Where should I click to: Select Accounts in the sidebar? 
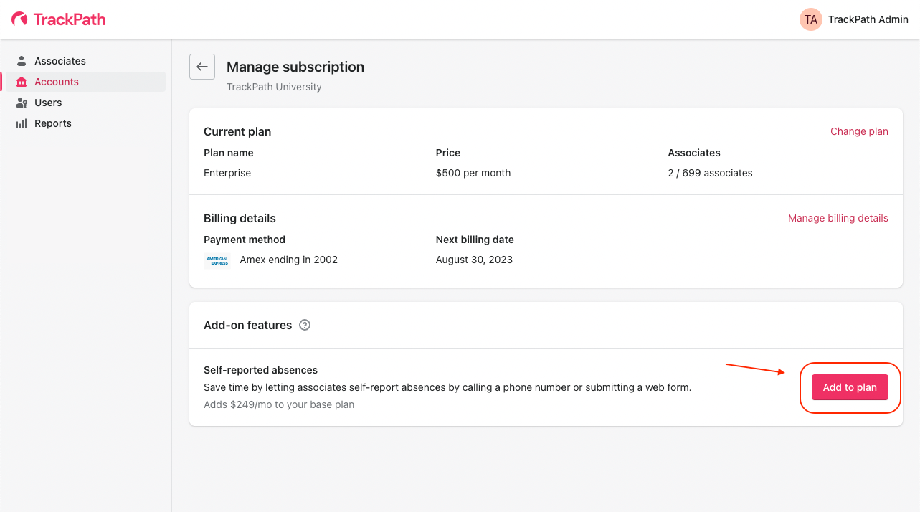(x=57, y=82)
